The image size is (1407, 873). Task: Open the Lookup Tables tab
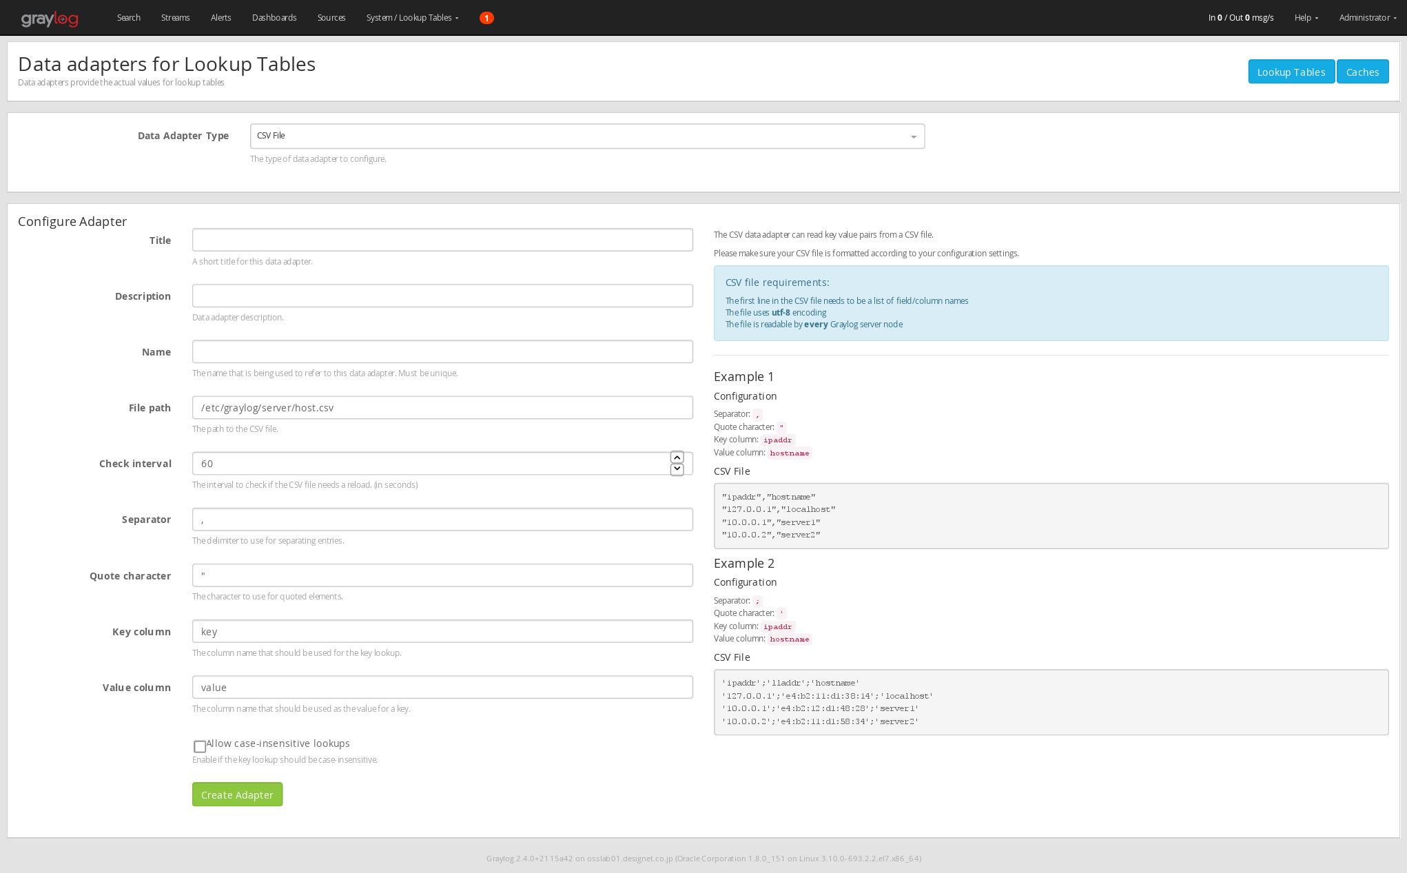tap(1291, 70)
